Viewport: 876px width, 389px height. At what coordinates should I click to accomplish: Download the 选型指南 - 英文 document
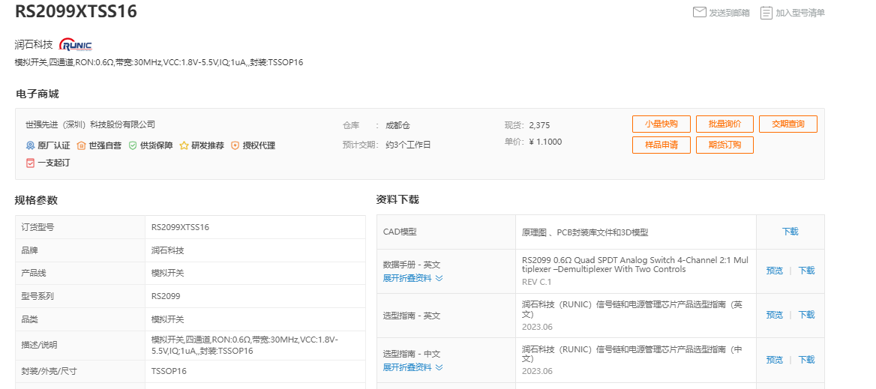[806, 315]
